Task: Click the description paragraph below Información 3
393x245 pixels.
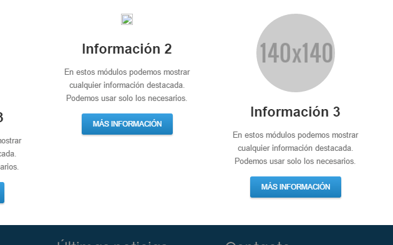Action: pyautogui.click(x=295, y=148)
